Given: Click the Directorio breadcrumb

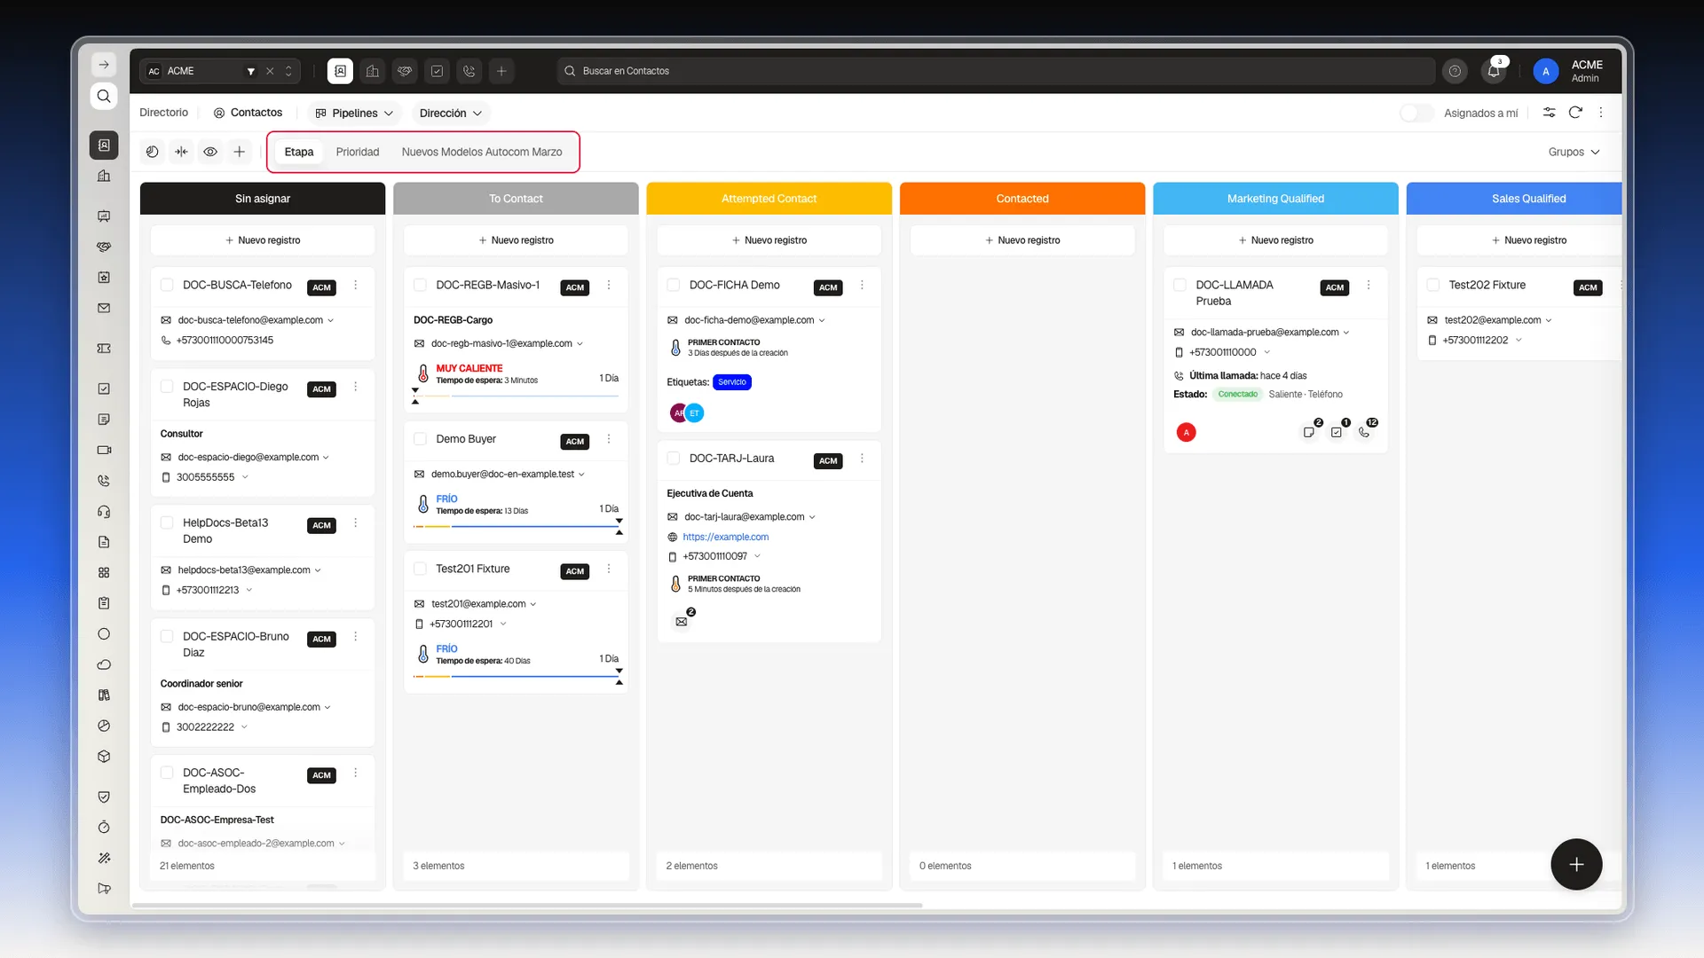Looking at the screenshot, I should point(164,113).
